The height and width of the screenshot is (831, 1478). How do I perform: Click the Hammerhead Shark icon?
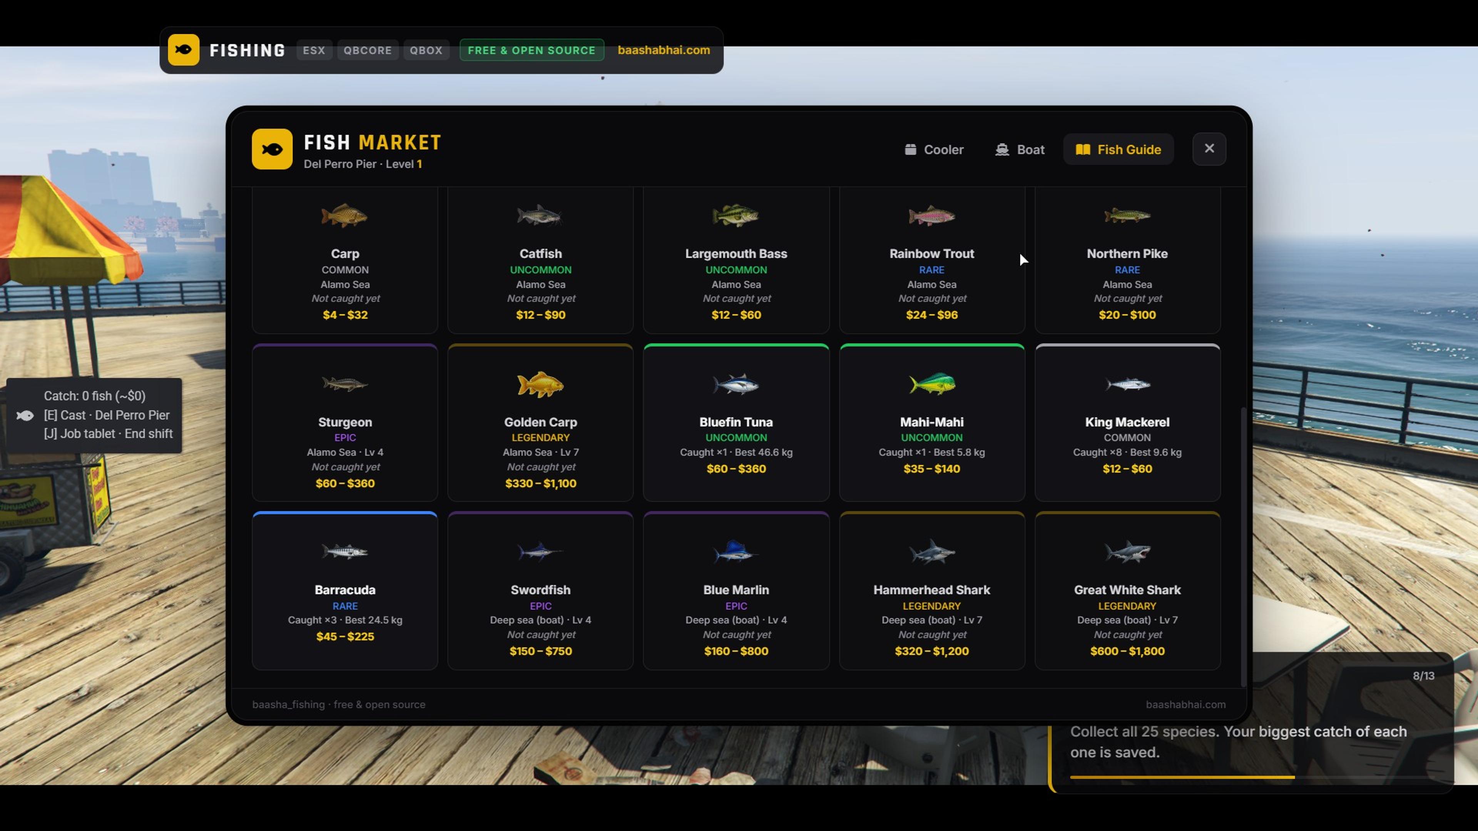(932, 552)
